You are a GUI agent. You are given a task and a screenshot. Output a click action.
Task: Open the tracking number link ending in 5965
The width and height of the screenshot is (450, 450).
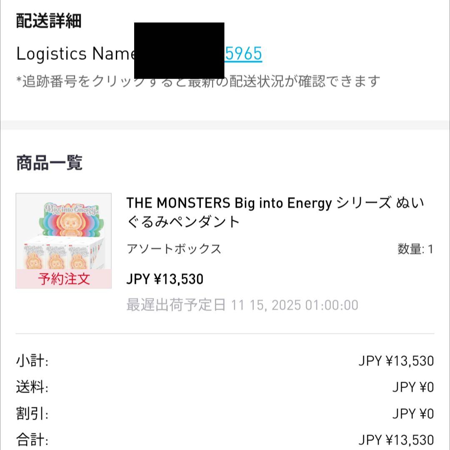point(244,53)
